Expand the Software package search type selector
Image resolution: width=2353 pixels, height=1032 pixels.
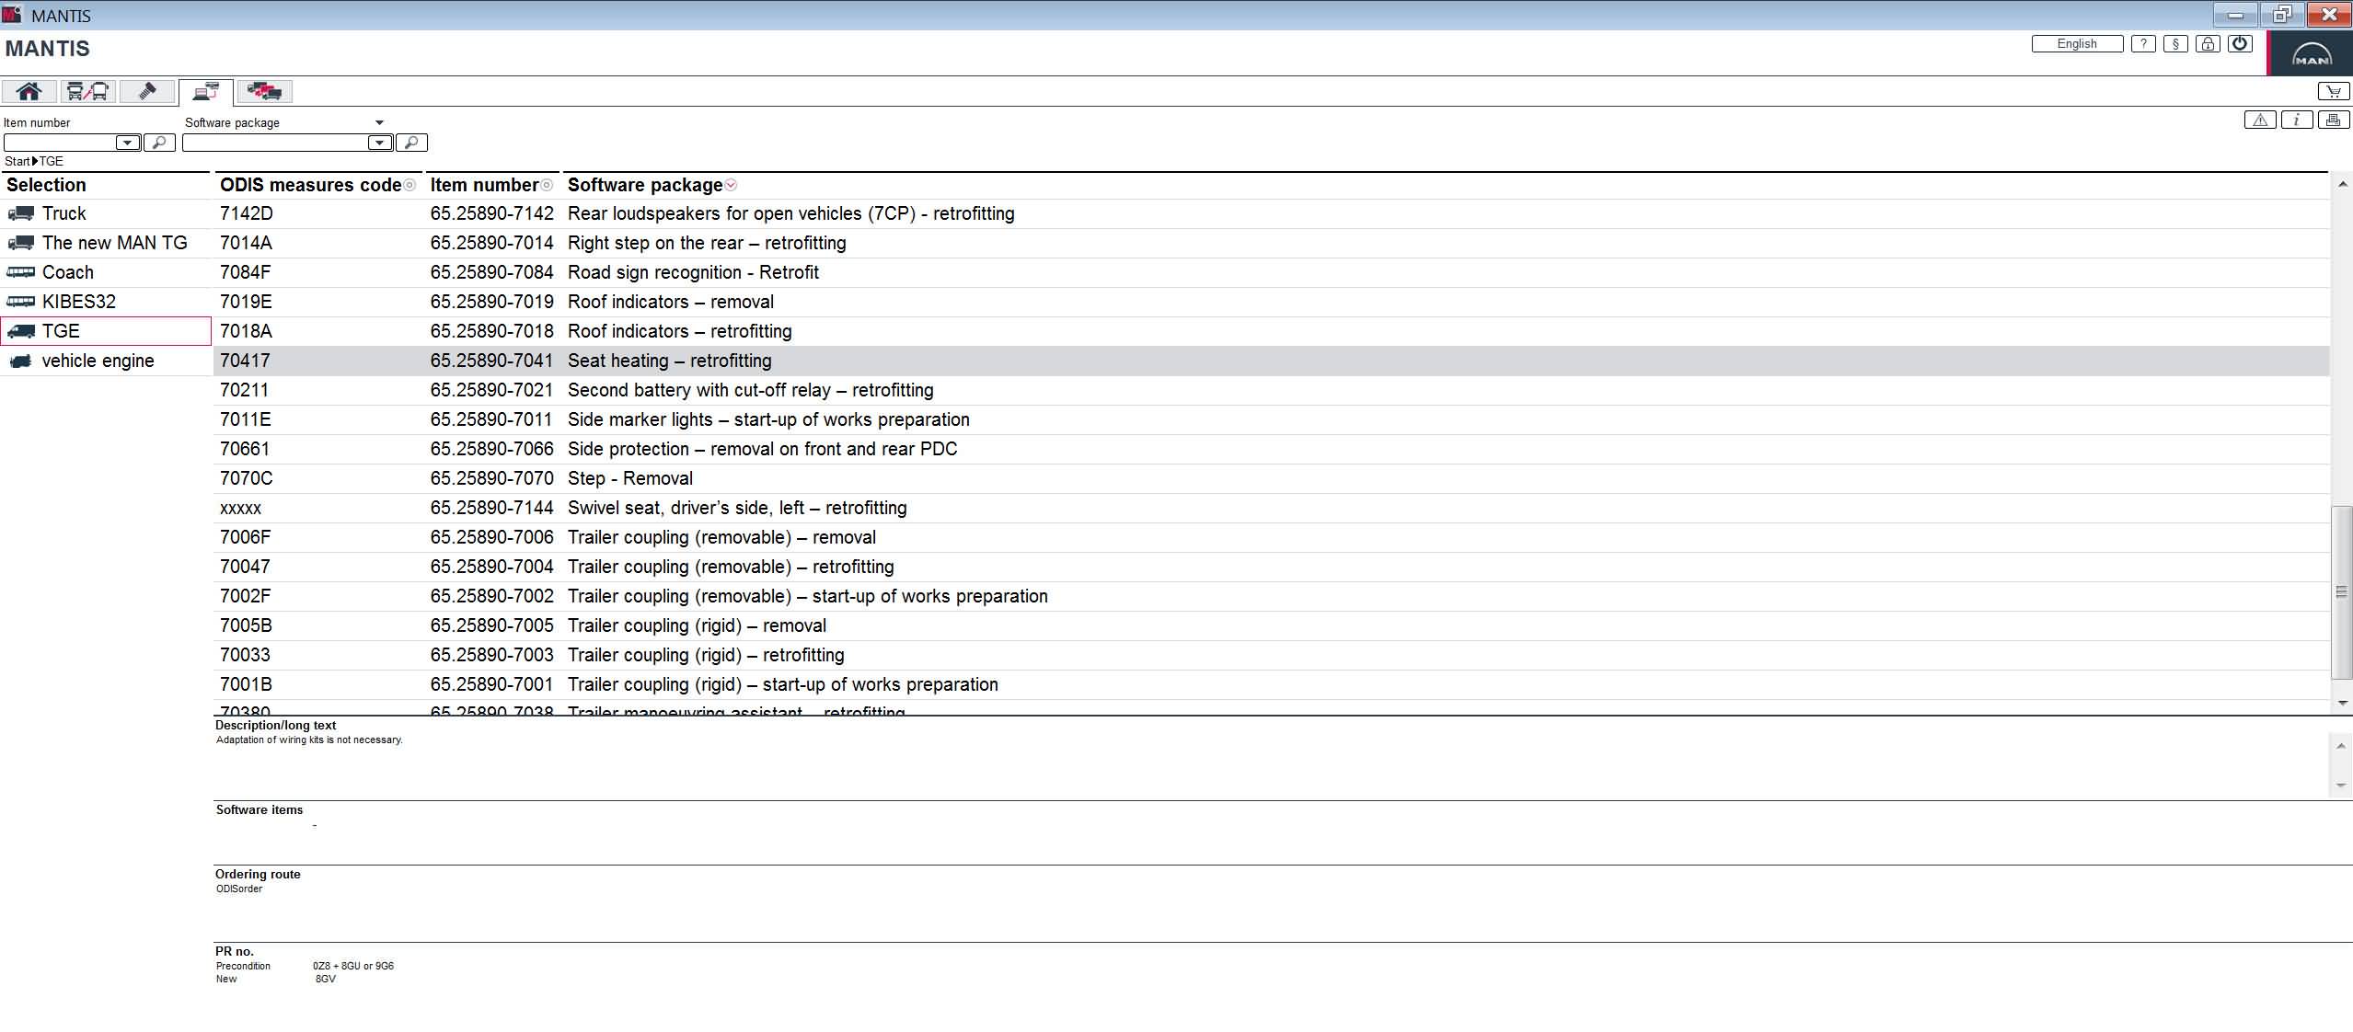(x=379, y=121)
